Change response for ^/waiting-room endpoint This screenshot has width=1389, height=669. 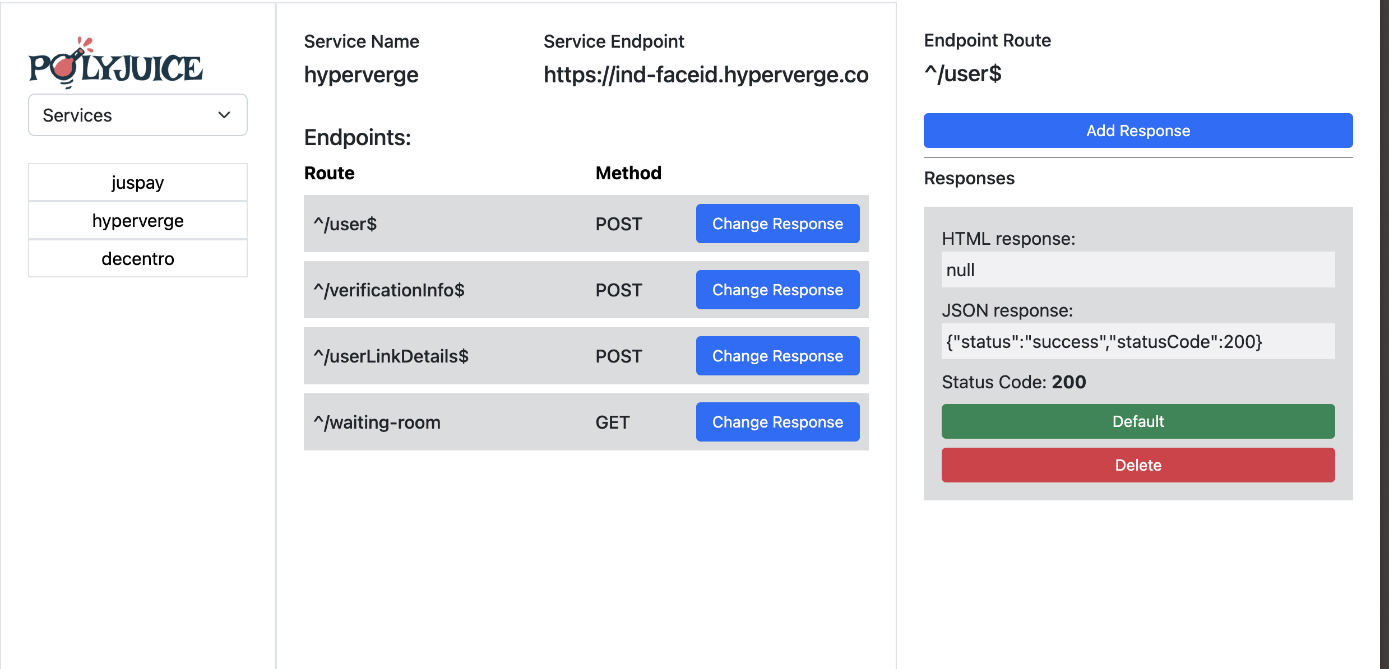pos(777,422)
